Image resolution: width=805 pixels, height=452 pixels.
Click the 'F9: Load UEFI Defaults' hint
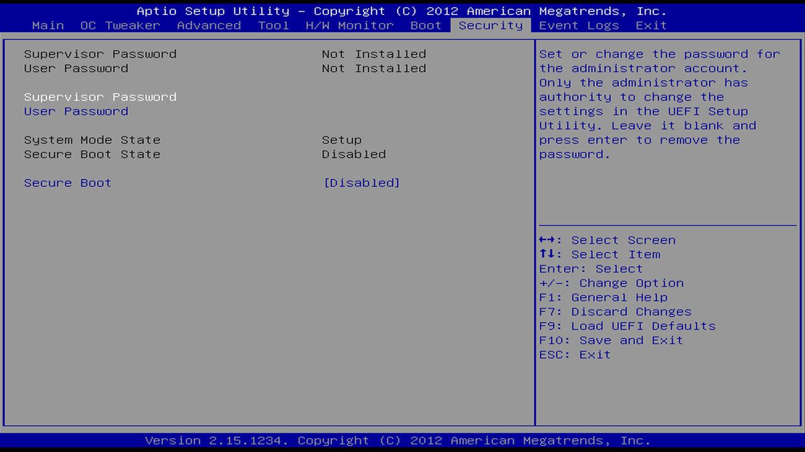pyautogui.click(x=628, y=326)
